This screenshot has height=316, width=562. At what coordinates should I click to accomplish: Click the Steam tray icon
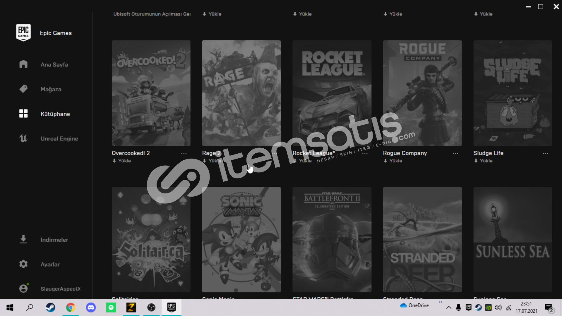click(478, 308)
